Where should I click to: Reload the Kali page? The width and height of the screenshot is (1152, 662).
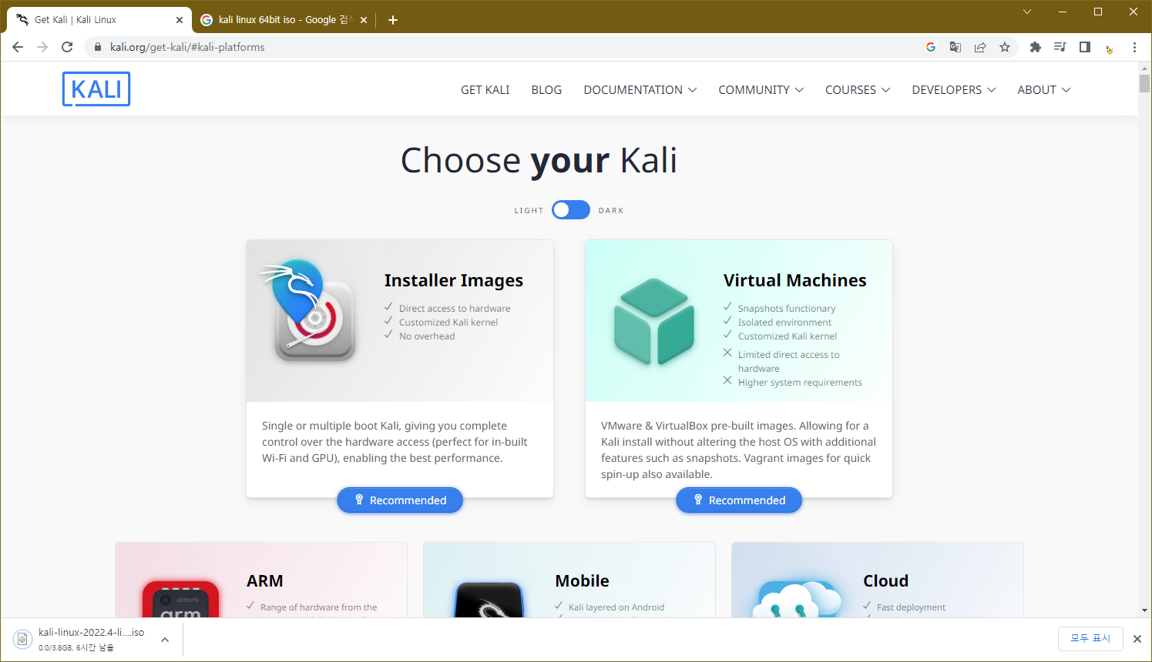67,47
